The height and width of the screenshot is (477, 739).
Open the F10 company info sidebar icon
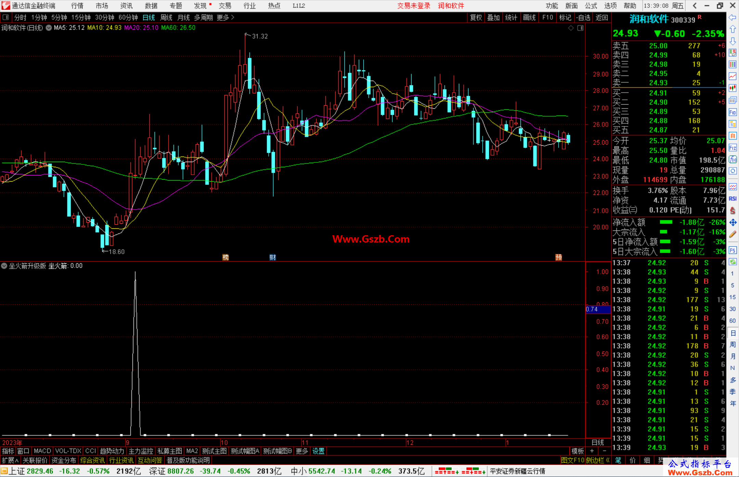click(732, 112)
